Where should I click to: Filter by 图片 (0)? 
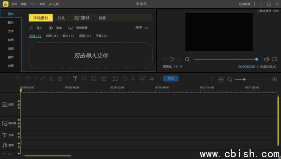[x=68, y=36]
